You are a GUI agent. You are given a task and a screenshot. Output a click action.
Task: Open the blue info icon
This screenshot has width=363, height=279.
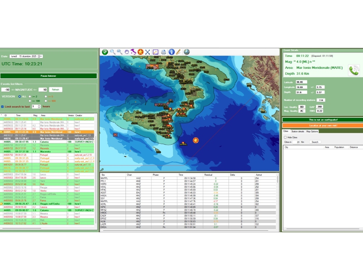tap(171, 52)
